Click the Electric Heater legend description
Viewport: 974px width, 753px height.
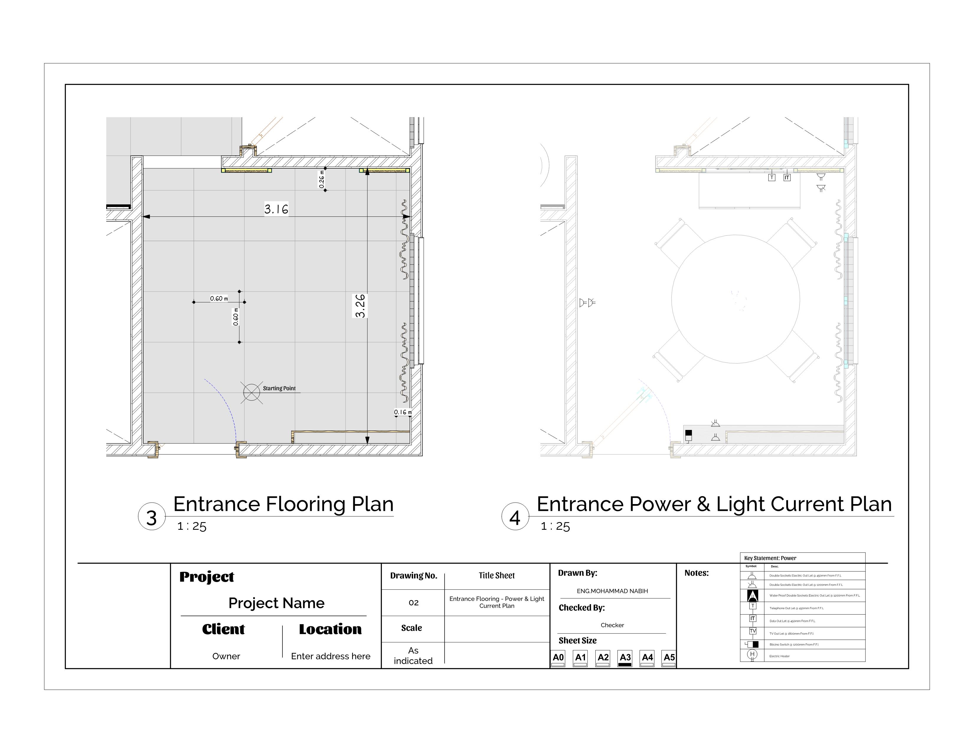coord(779,656)
